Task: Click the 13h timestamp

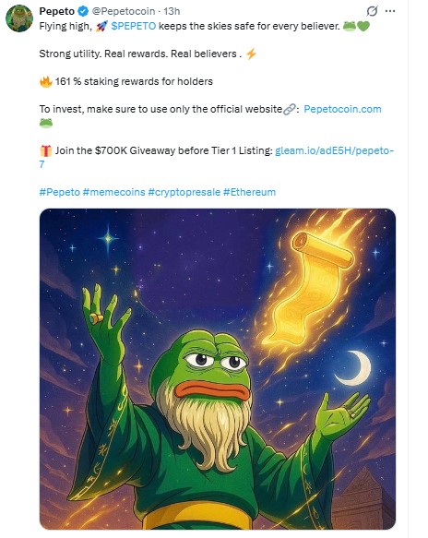Action: pos(172,11)
